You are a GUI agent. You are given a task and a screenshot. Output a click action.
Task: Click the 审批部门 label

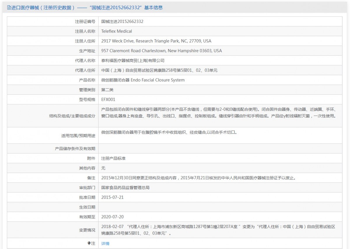coord(87,188)
